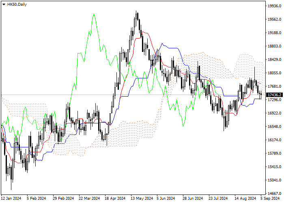Viewport: 284px width, 203px height.
Task: Click price axis label 18803.0
Action: 274,46
